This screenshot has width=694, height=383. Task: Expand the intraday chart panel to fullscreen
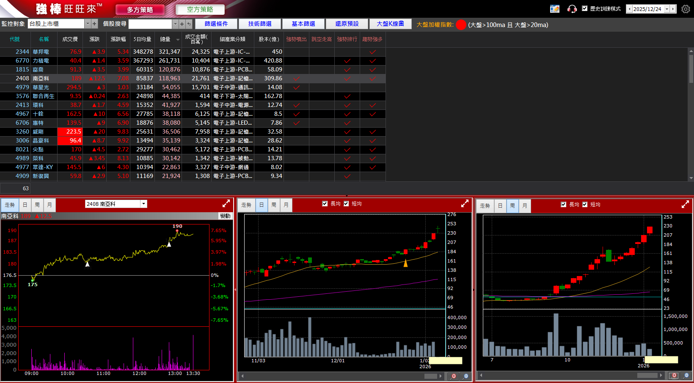coord(226,204)
